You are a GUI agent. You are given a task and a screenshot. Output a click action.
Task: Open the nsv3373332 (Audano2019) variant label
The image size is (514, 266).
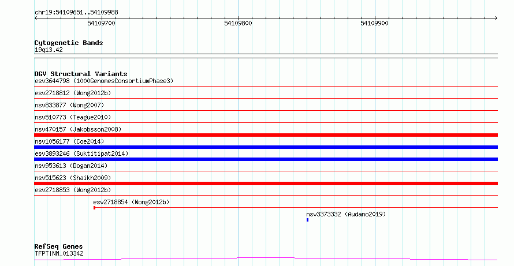[346, 214]
